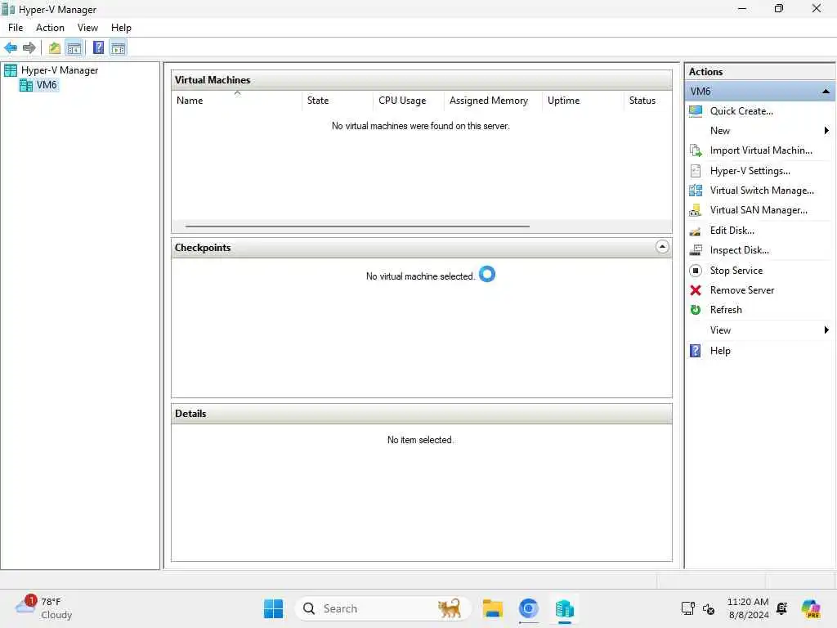Click the Forward arrow toolbar icon
This screenshot has height=628, width=837.
coord(29,48)
